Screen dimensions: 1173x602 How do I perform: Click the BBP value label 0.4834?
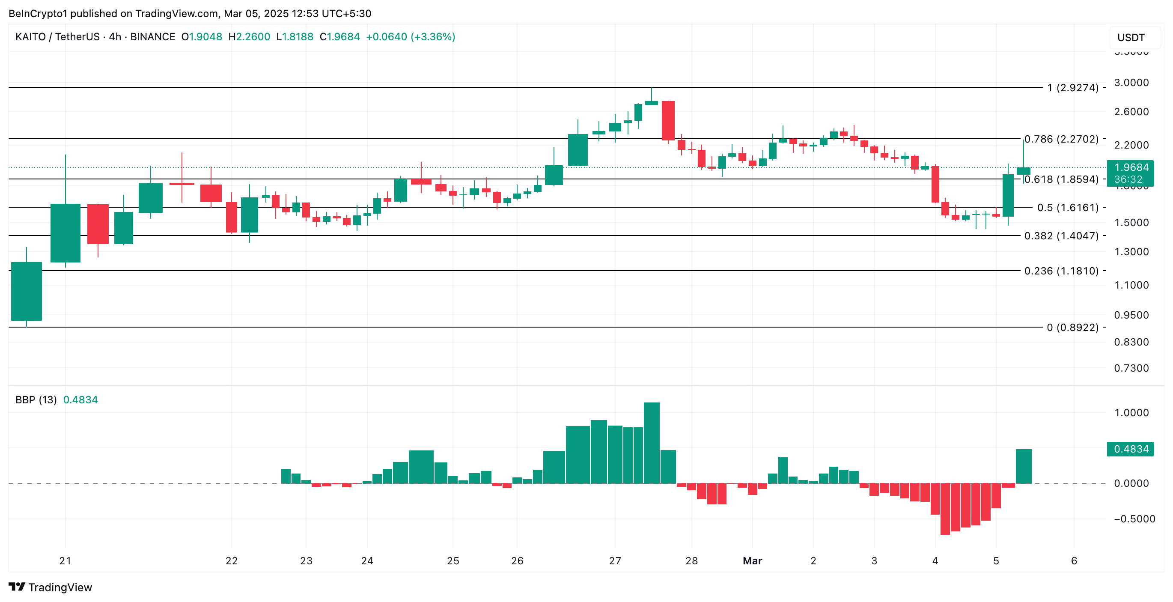1130,449
